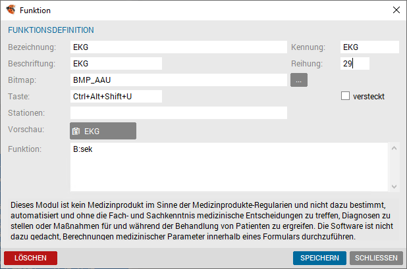The image size is (407, 269).
Task: Save the function with SPEICHERN
Action: tap(319, 258)
